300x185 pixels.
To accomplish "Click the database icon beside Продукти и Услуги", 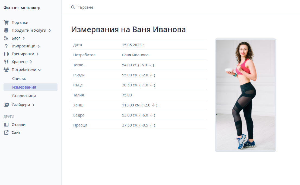I will coord(6,30).
